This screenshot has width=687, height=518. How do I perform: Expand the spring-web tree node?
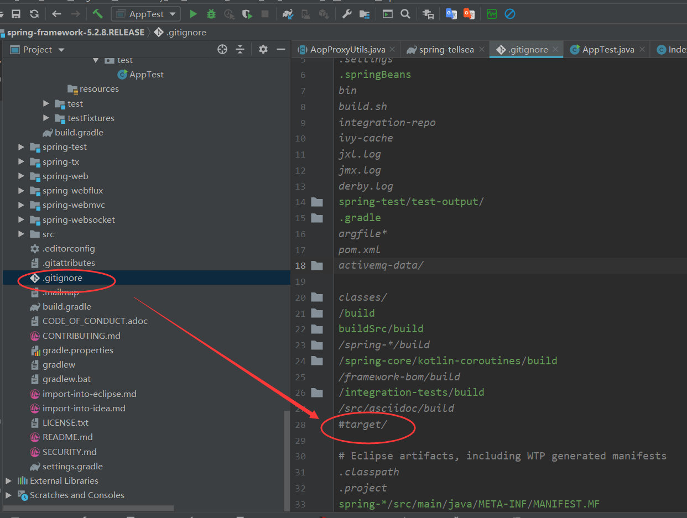click(20, 176)
